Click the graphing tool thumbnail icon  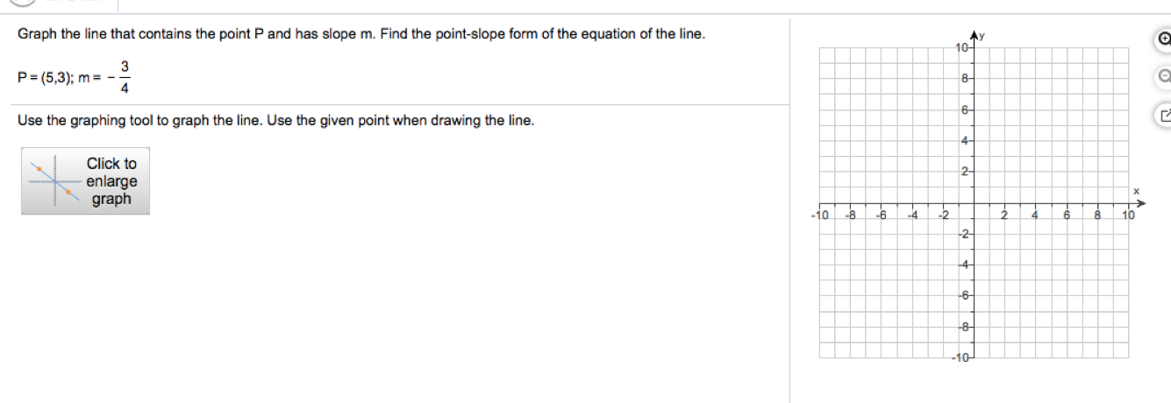tap(54, 181)
